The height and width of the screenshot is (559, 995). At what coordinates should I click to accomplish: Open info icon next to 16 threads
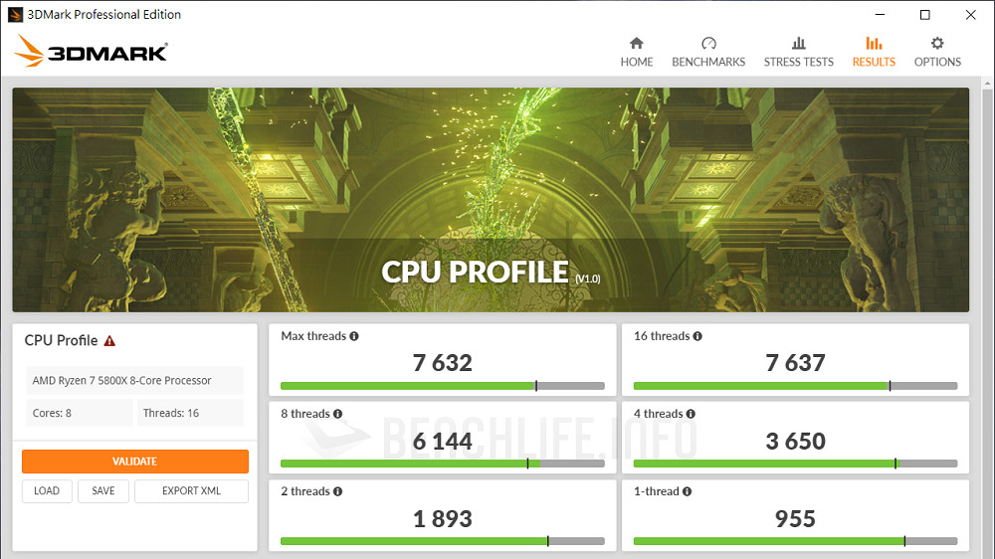pyautogui.click(x=697, y=336)
